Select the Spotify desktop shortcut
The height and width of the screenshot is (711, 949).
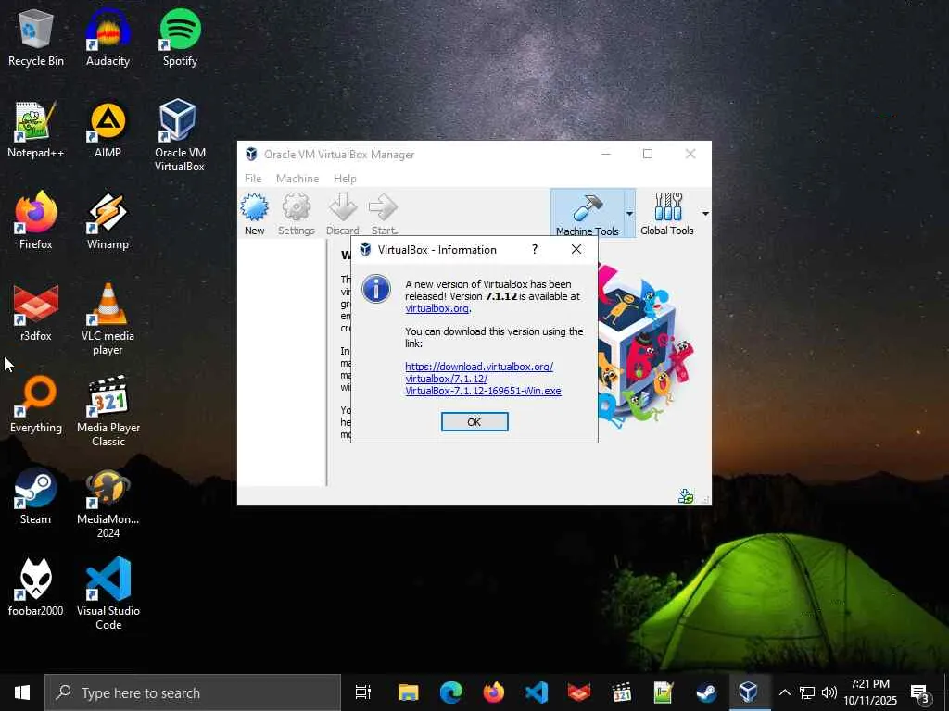(x=180, y=37)
